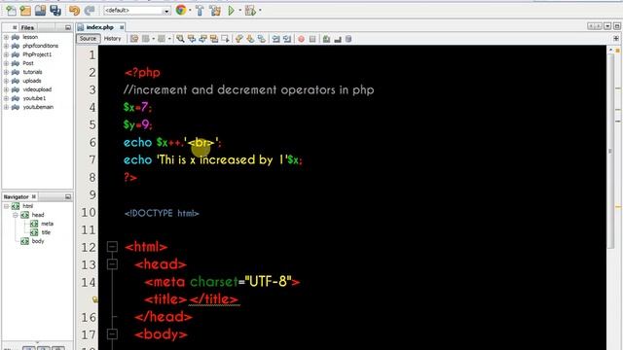Open the dropdown arrow beside Chrome icon

(190, 11)
